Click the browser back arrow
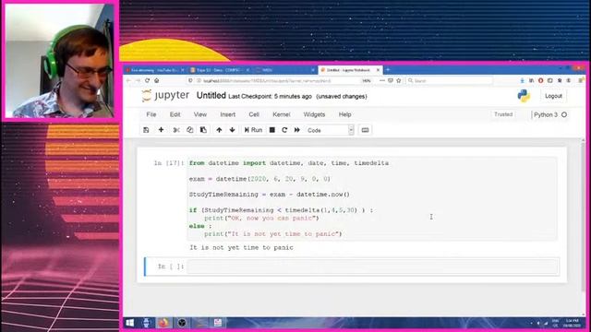The image size is (591, 332). tap(128, 80)
